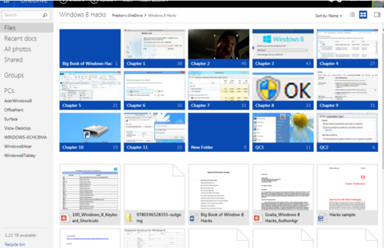384x248 pixels.
Task: Select Windows8Acer PC
Action: click(18, 146)
